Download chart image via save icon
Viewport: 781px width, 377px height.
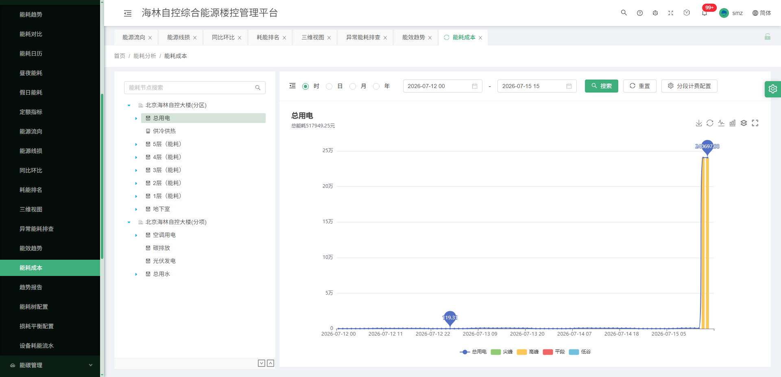point(698,123)
